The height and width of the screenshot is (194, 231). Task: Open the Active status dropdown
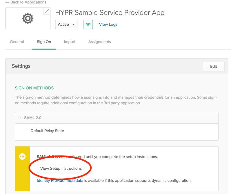tap(66, 24)
